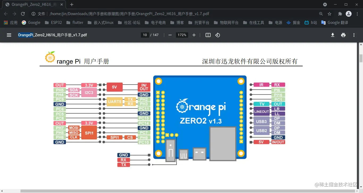
Task: Click the USB2 label in the pinout
Action: tap(262, 130)
